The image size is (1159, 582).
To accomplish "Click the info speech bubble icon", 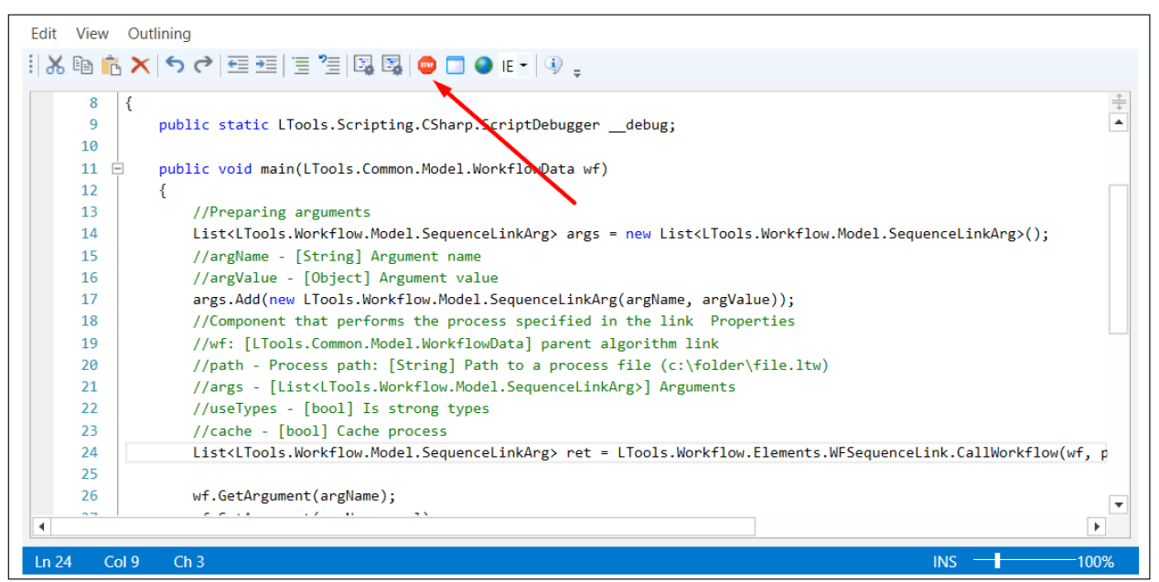I will pyautogui.click(x=553, y=65).
